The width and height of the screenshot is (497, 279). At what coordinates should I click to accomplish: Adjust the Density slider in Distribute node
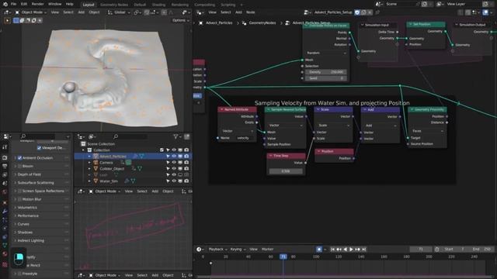[x=326, y=72]
